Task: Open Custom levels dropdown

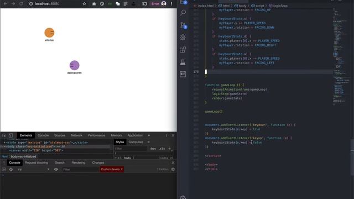Action: [x=112, y=169]
